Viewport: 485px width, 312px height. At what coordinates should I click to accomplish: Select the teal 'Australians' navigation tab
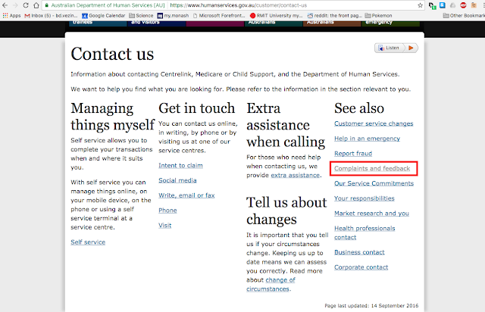(x=274, y=23)
